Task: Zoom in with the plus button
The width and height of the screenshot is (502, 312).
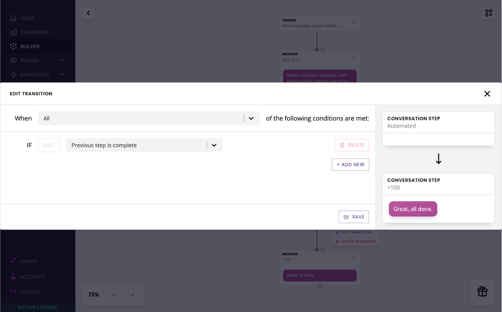Action: click(x=133, y=295)
